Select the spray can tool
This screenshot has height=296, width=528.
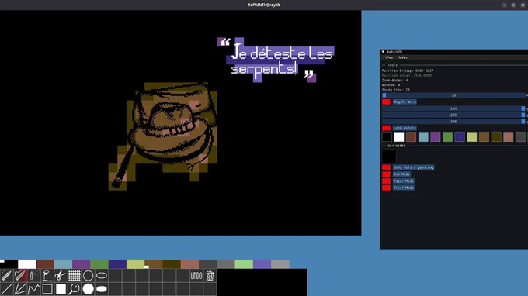tap(33, 276)
